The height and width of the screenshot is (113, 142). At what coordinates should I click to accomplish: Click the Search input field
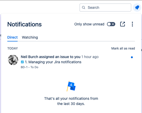(105, 8)
